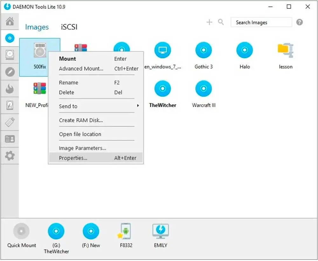Choose Advanced Mount... menu entry
Image resolution: width=318 pixels, height=261 pixels.
pos(96,69)
